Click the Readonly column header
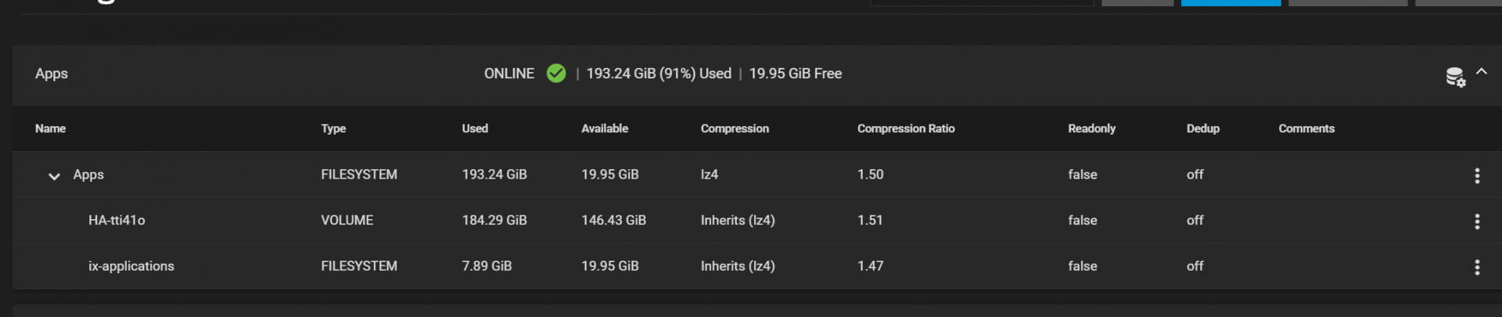 click(x=1091, y=128)
